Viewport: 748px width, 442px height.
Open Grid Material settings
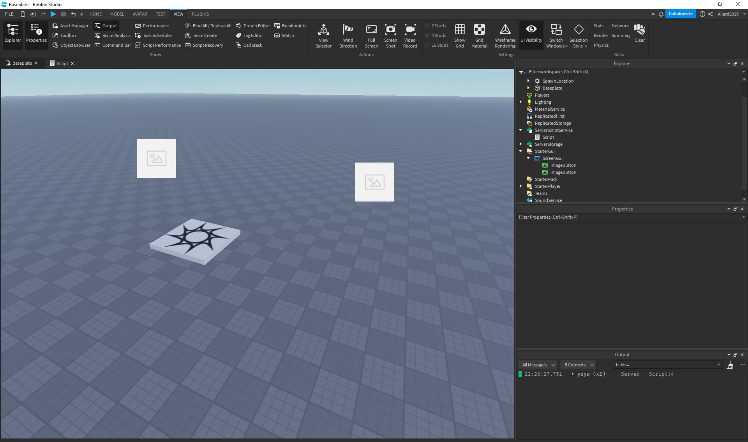pos(480,35)
